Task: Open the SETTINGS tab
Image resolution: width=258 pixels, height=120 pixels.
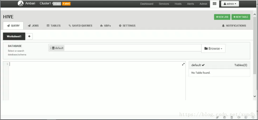Action: (127, 26)
